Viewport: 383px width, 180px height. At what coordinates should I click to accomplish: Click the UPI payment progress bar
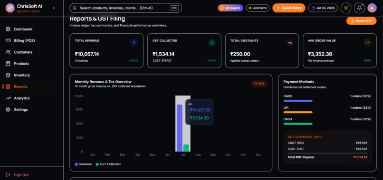tap(298, 113)
